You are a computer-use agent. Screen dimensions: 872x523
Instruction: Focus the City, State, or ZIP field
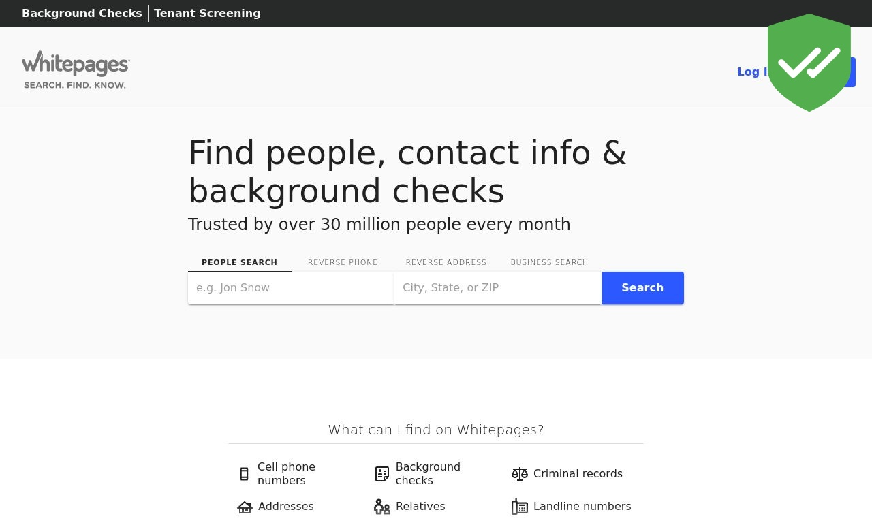pyautogui.click(x=498, y=288)
